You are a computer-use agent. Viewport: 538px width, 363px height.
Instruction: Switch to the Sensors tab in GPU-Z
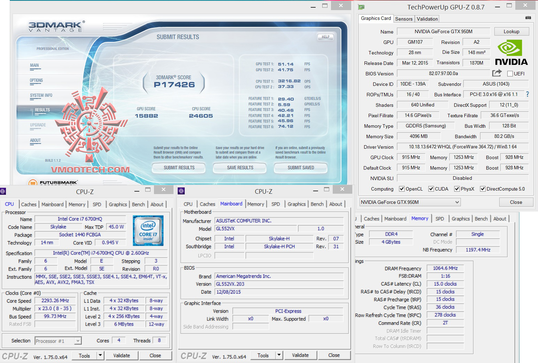pyautogui.click(x=404, y=19)
